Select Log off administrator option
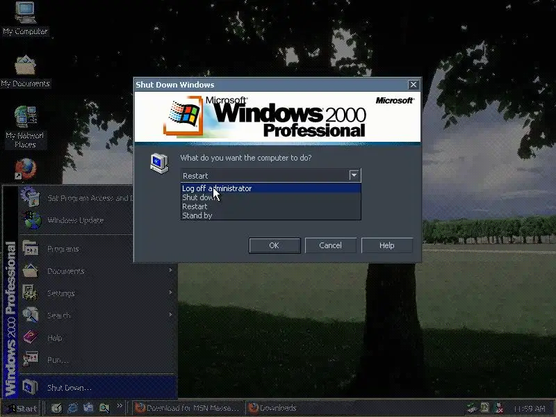The image size is (556, 417). pyautogui.click(x=271, y=188)
